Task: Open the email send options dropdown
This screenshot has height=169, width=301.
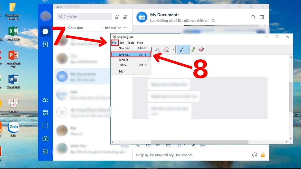Action: click(x=173, y=49)
